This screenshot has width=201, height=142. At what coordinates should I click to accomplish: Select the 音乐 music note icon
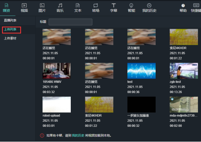pyautogui.click(x=60, y=5)
